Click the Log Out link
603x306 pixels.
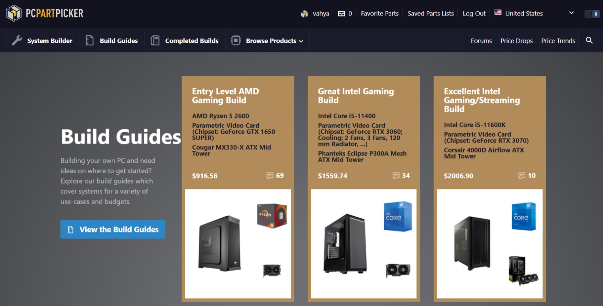474,14
